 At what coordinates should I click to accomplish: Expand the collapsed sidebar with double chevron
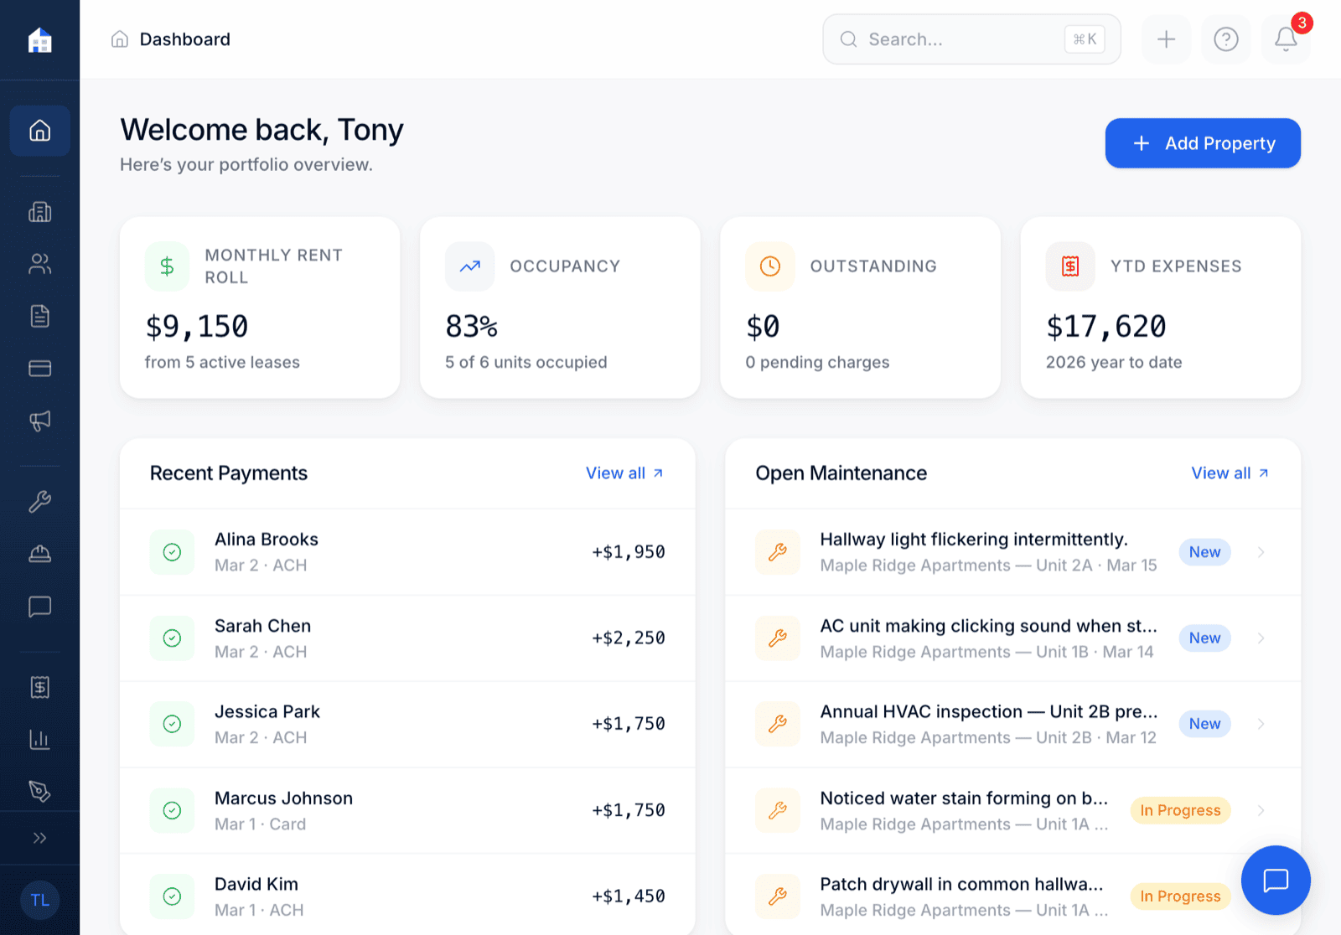39,837
